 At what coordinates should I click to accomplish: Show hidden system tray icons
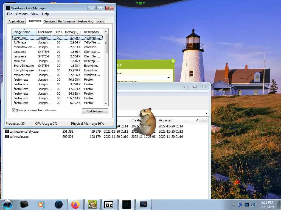click(233, 205)
